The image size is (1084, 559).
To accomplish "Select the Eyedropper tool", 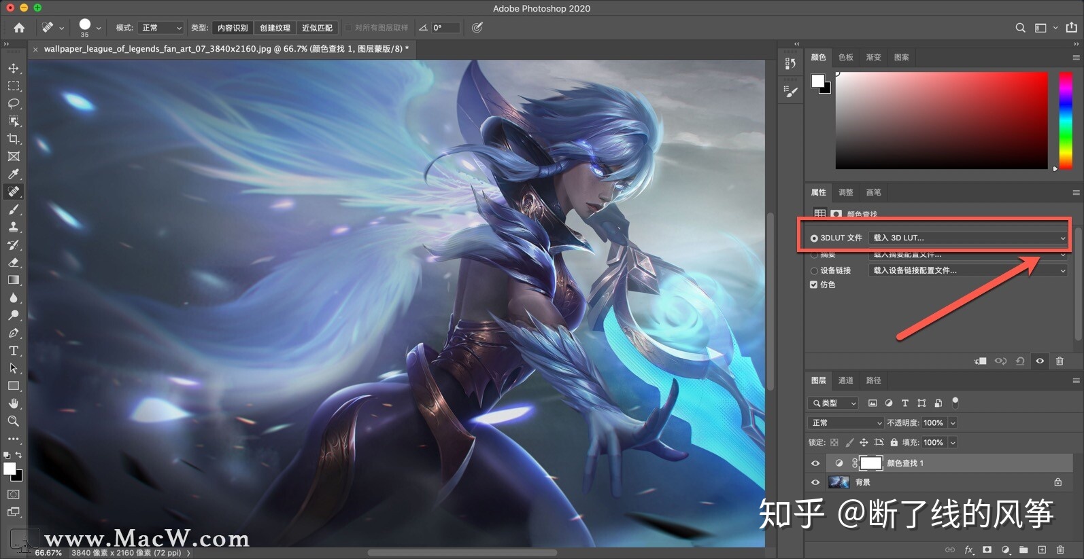I will tap(14, 174).
